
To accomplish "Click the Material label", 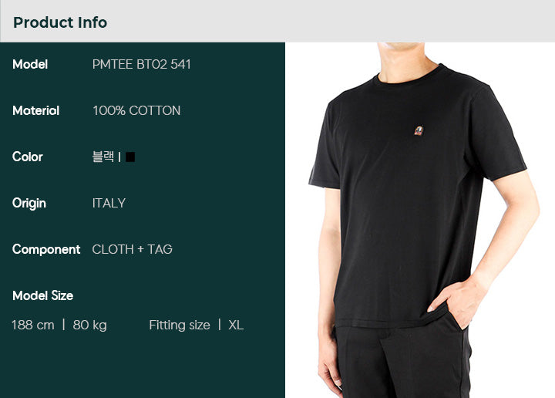I will pos(35,110).
